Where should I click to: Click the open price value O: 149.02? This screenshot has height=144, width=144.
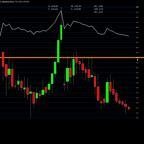53,6
